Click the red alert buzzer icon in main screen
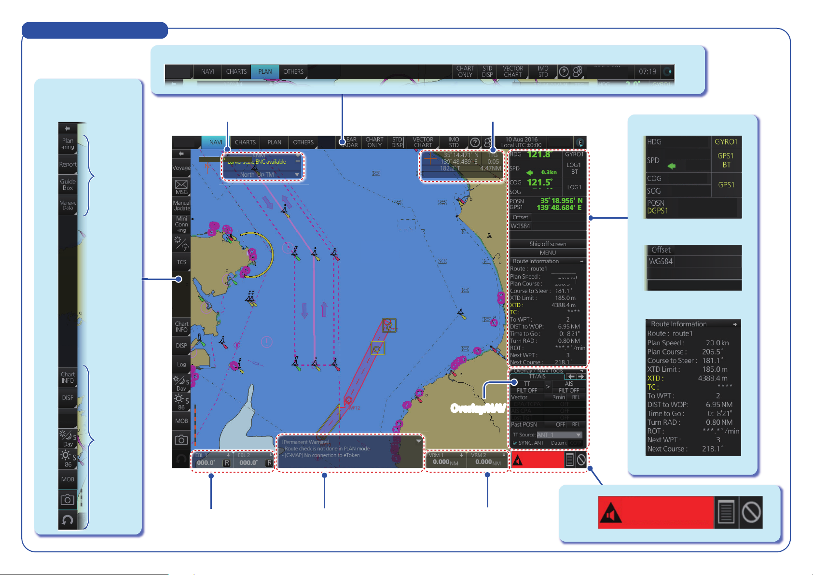The width and height of the screenshot is (813, 575). point(517,461)
